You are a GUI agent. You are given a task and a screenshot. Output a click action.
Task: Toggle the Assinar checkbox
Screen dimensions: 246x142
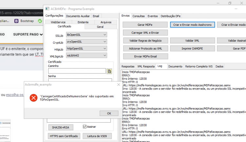coord(85,127)
